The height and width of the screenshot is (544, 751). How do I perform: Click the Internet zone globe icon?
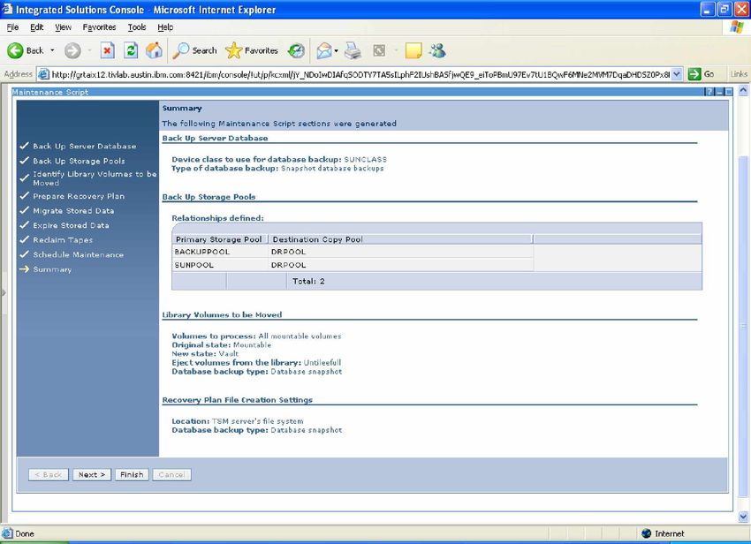(647, 533)
